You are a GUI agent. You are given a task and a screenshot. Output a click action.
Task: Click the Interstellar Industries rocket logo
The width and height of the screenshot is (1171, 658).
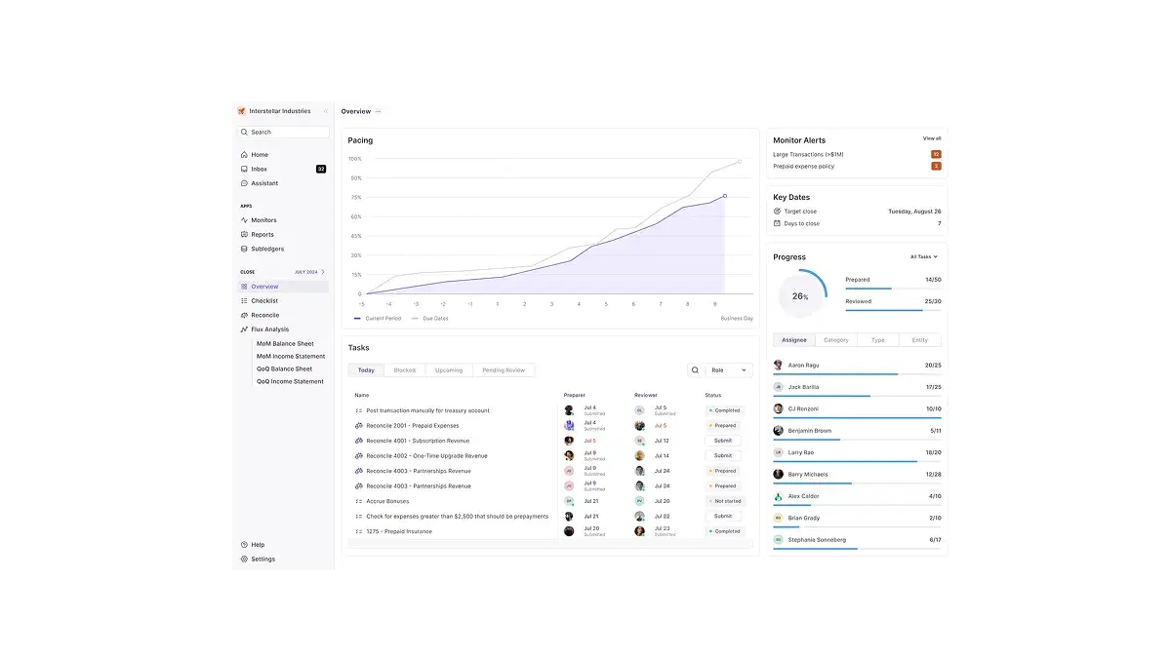(242, 111)
